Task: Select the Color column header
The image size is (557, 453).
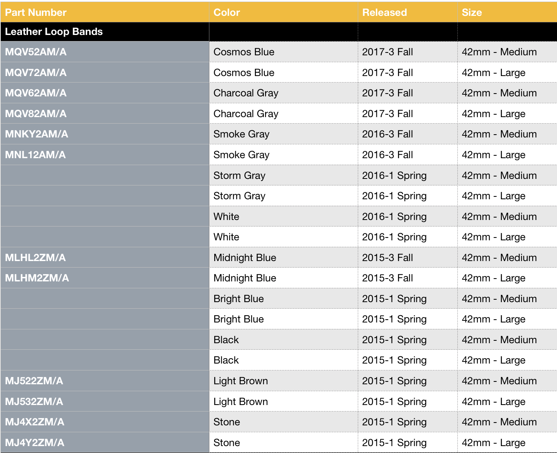Action: (226, 12)
